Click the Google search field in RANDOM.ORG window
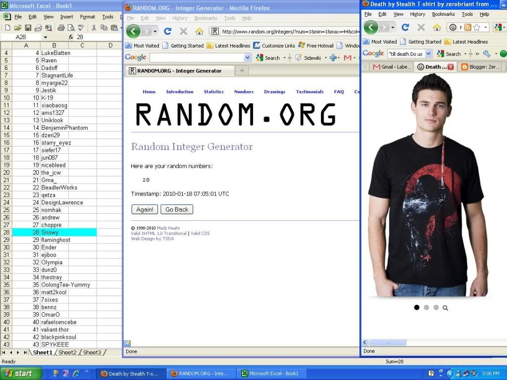 [197, 57]
